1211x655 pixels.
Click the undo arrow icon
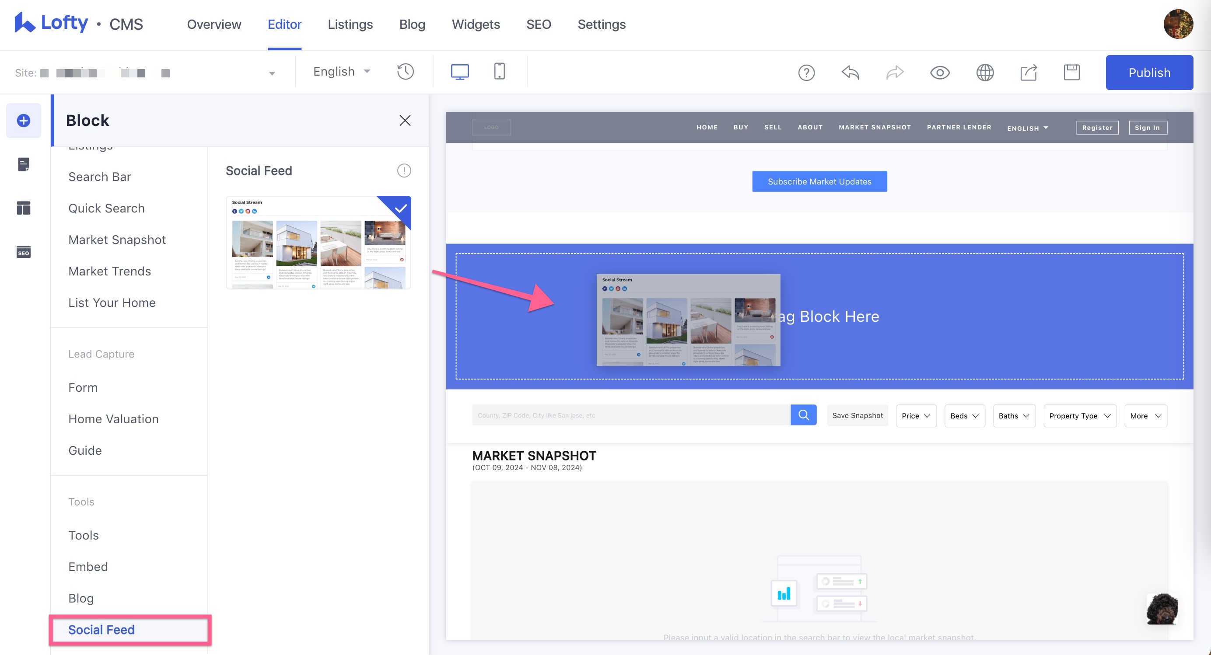[x=850, y=72]
